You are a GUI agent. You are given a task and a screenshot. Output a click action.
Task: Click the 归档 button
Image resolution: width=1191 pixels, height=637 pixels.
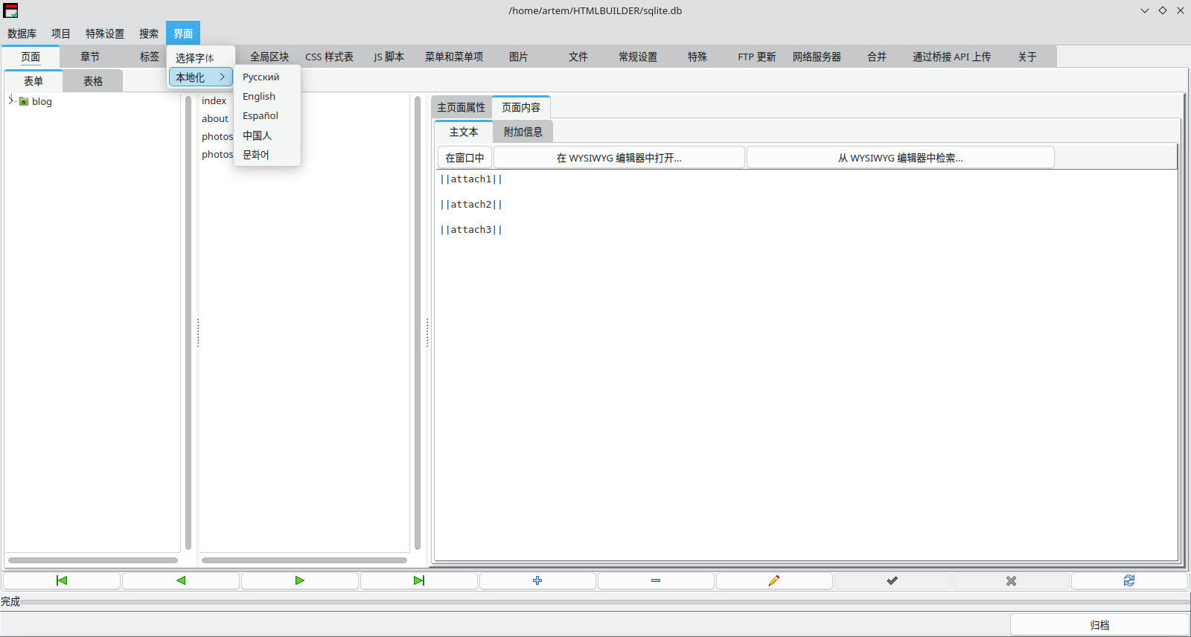point(1099,625)
